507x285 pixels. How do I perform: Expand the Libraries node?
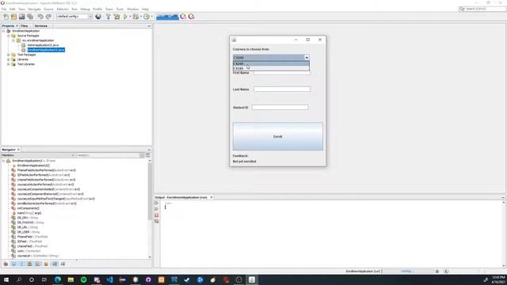(9, 59)
